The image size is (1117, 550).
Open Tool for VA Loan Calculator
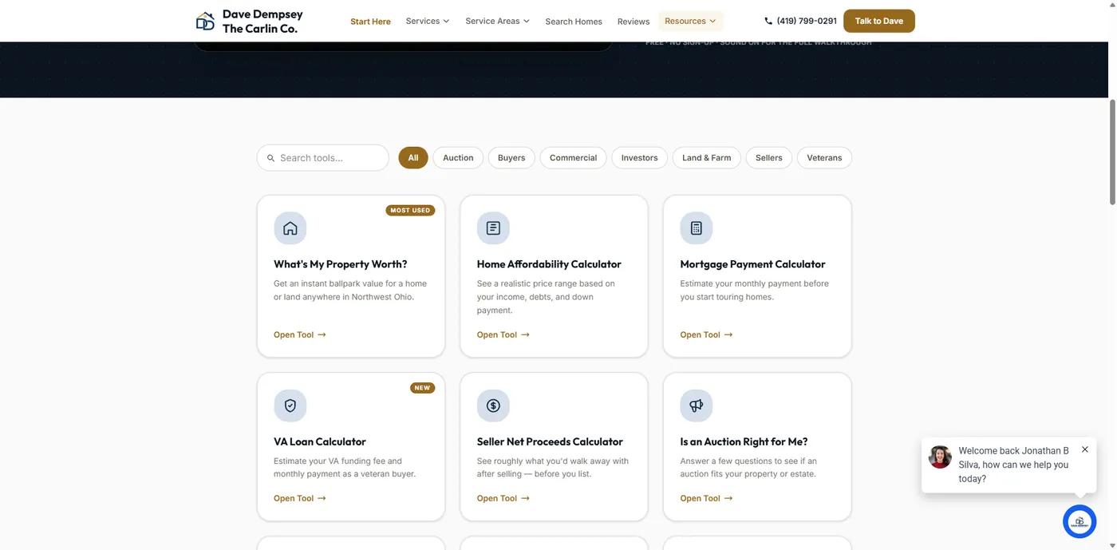pyautogui.click(x=300, y=498)
